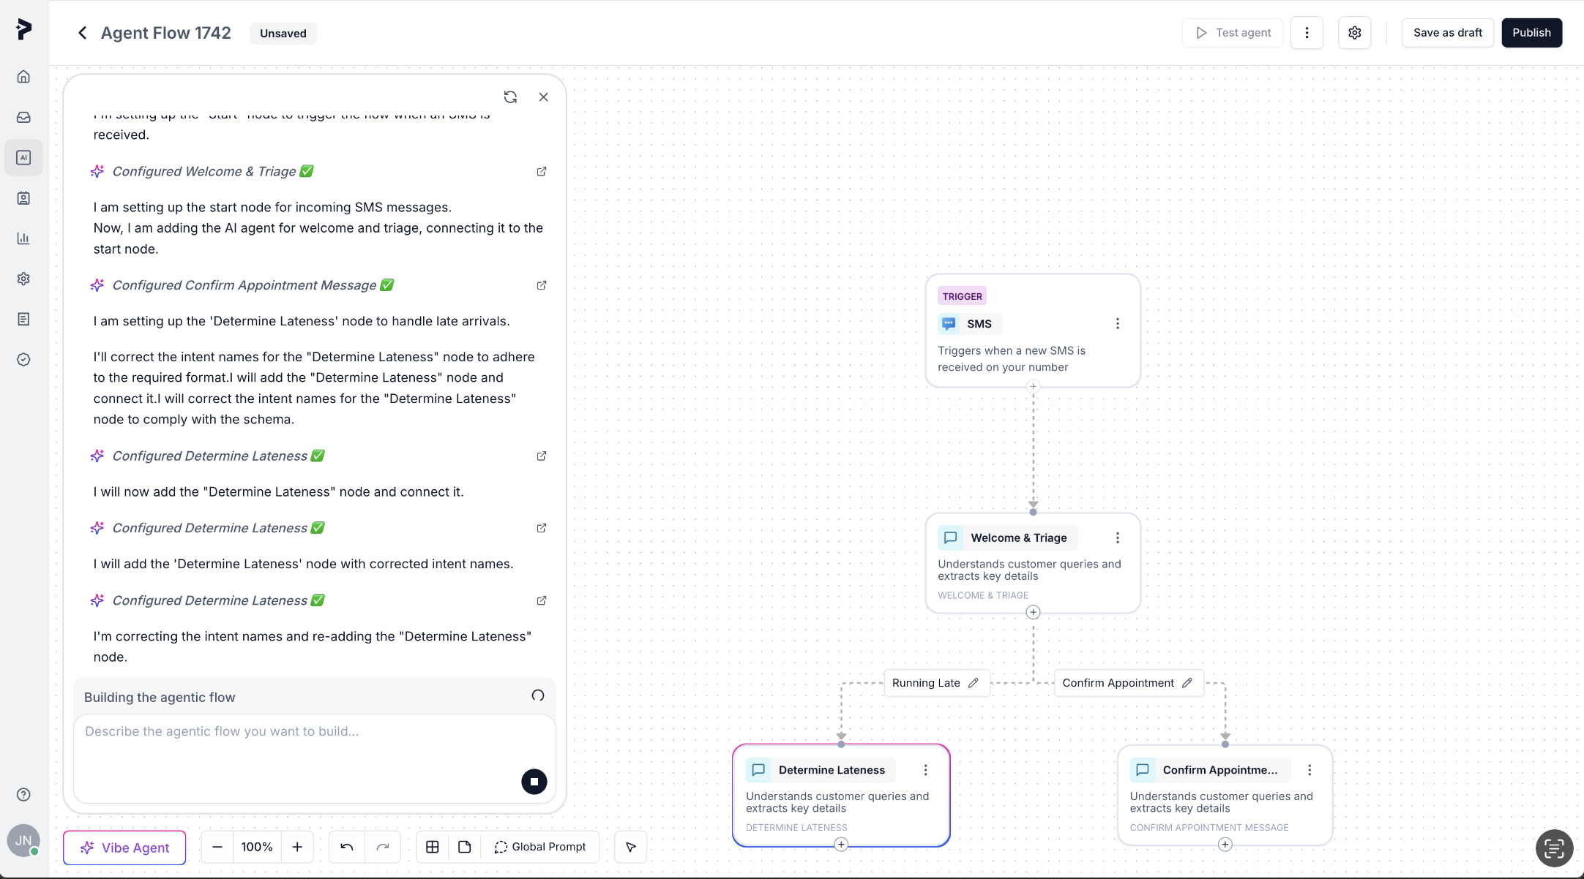
Task: Open Determine Lateness node options menu
Action: tap(925, 770)
